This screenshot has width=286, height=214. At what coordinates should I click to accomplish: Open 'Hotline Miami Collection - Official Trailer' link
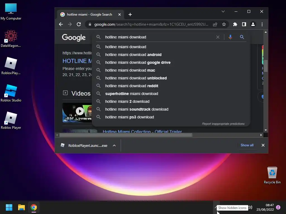click(142, 131)
